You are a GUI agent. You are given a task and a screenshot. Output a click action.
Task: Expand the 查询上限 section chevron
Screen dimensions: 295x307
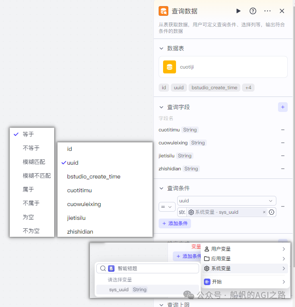click(161, 305)
